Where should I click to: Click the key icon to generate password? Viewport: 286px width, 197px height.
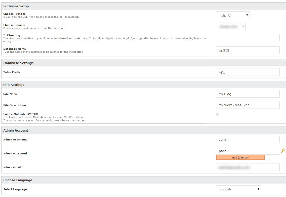click(283, 151)
